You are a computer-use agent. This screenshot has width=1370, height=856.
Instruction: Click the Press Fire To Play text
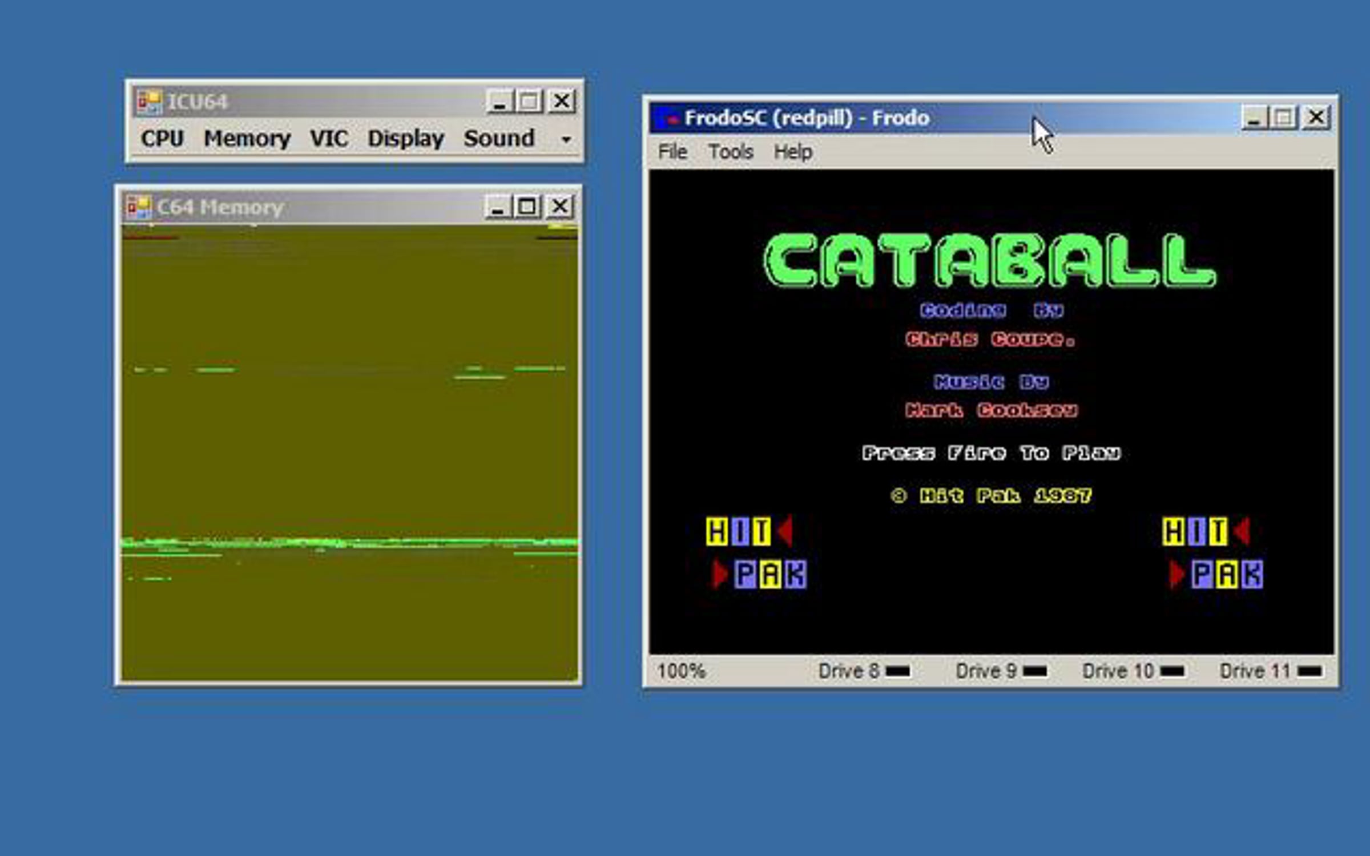[992, 453]
